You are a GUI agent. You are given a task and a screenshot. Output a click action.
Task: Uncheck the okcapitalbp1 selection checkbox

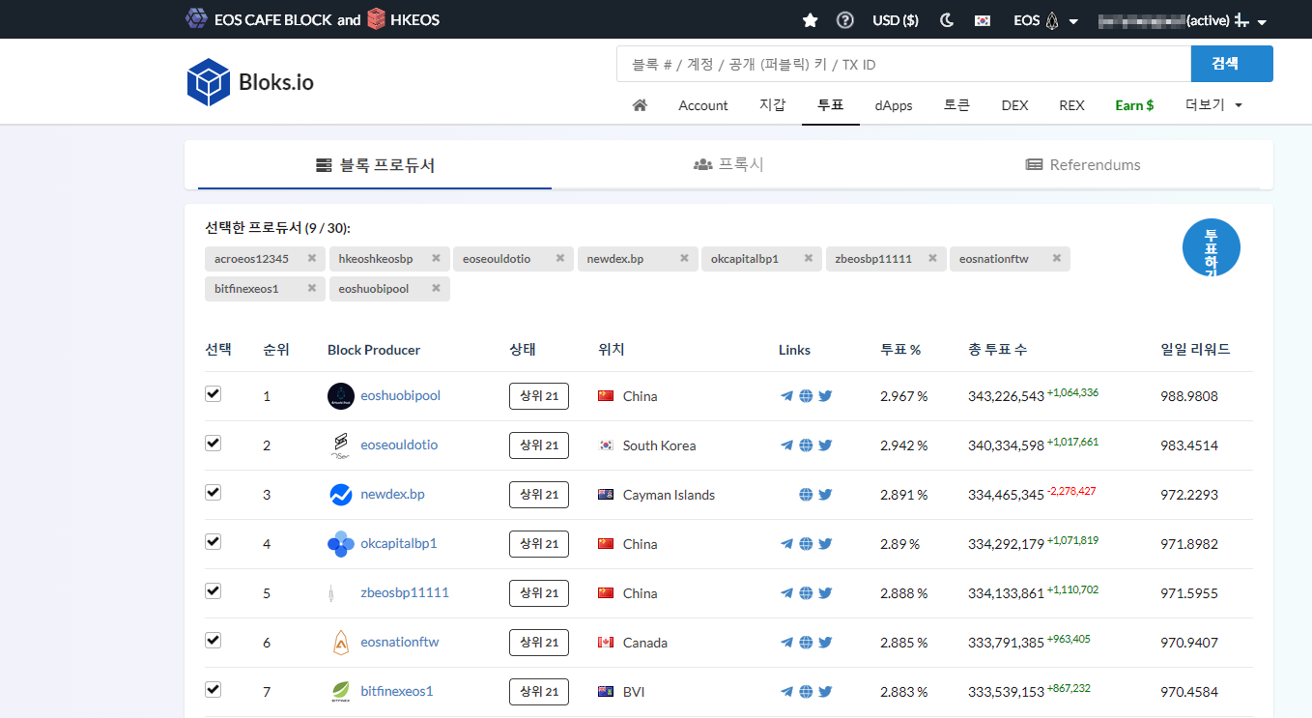(x=214, y=542)
